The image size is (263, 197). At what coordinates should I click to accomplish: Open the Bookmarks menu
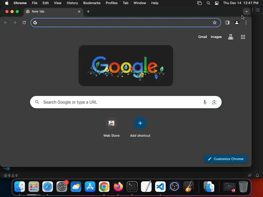pos(92,3)
